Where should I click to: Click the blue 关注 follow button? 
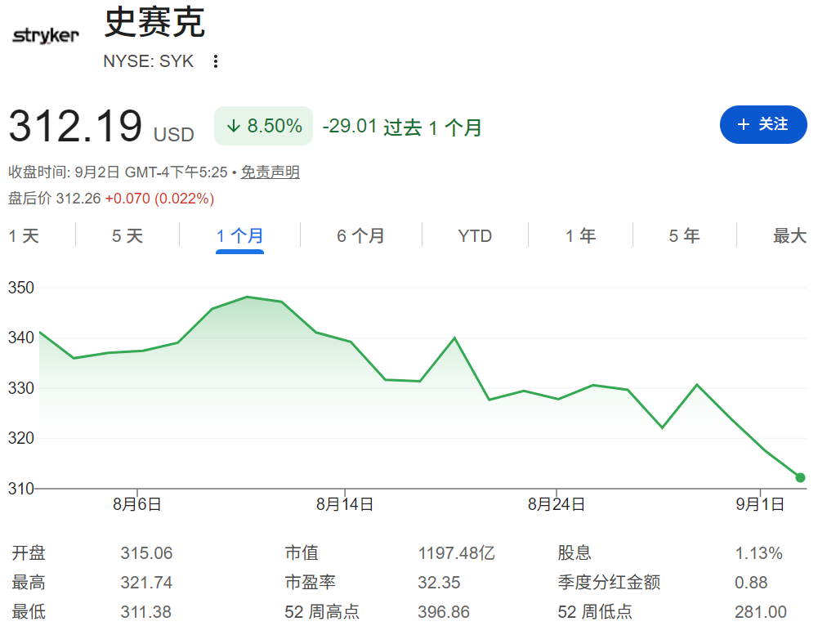763,124
